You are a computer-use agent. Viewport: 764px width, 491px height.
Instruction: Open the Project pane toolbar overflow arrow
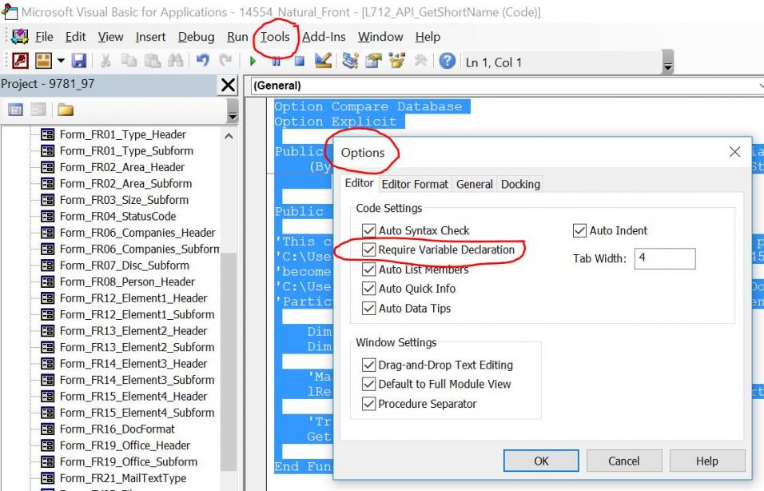[233, 110]
